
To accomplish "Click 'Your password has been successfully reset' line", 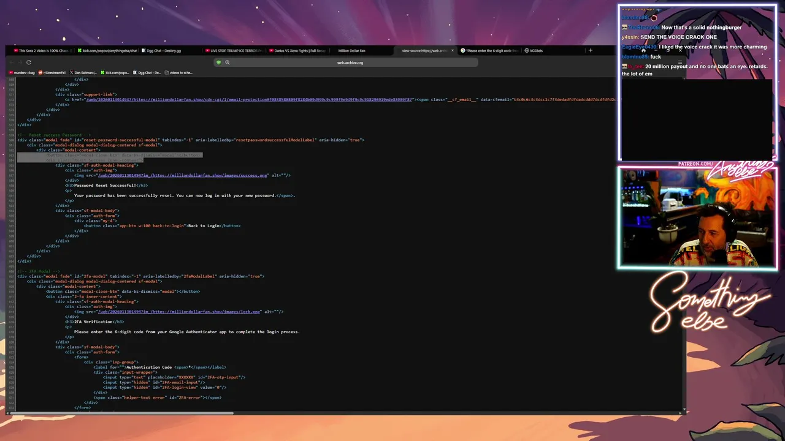I will [184, 195].
